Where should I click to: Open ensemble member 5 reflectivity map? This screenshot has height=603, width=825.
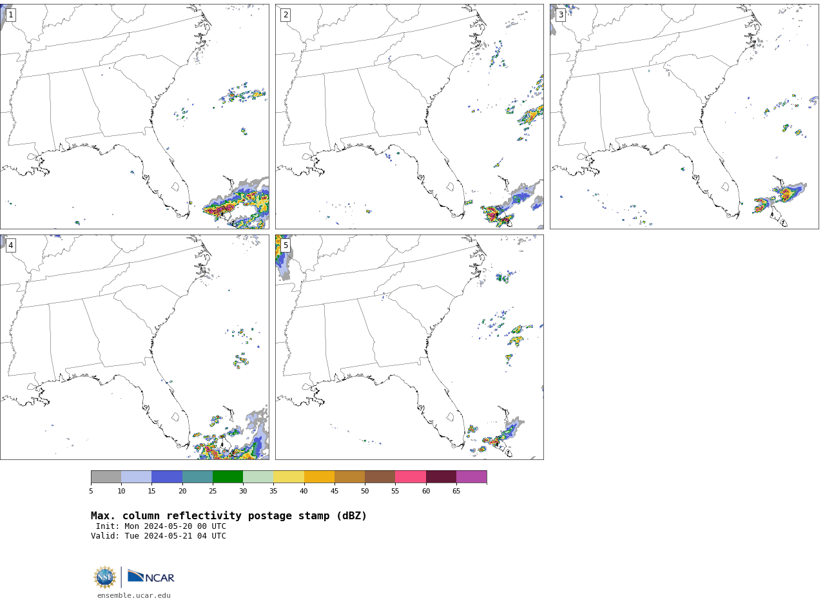409,347
